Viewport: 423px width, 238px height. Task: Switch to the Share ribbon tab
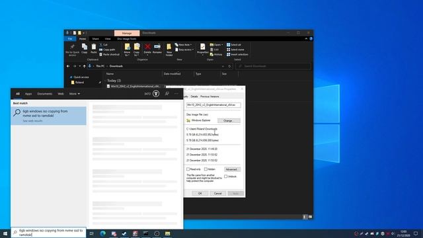click(x=95, y=39)
